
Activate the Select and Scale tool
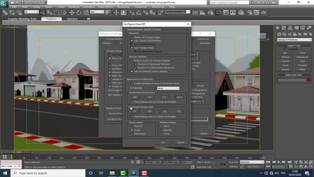point(86,13)
